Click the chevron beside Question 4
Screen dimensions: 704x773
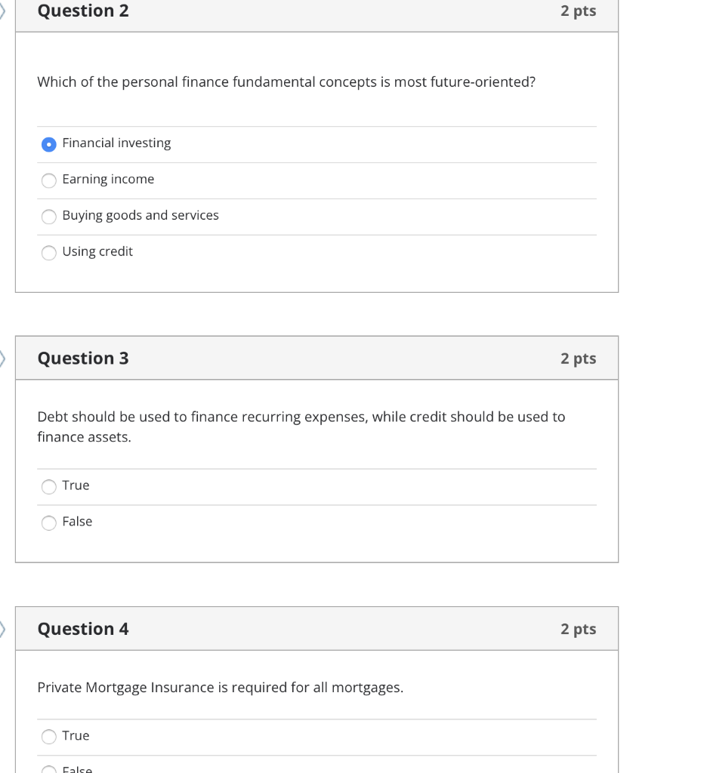click(4, 628)
